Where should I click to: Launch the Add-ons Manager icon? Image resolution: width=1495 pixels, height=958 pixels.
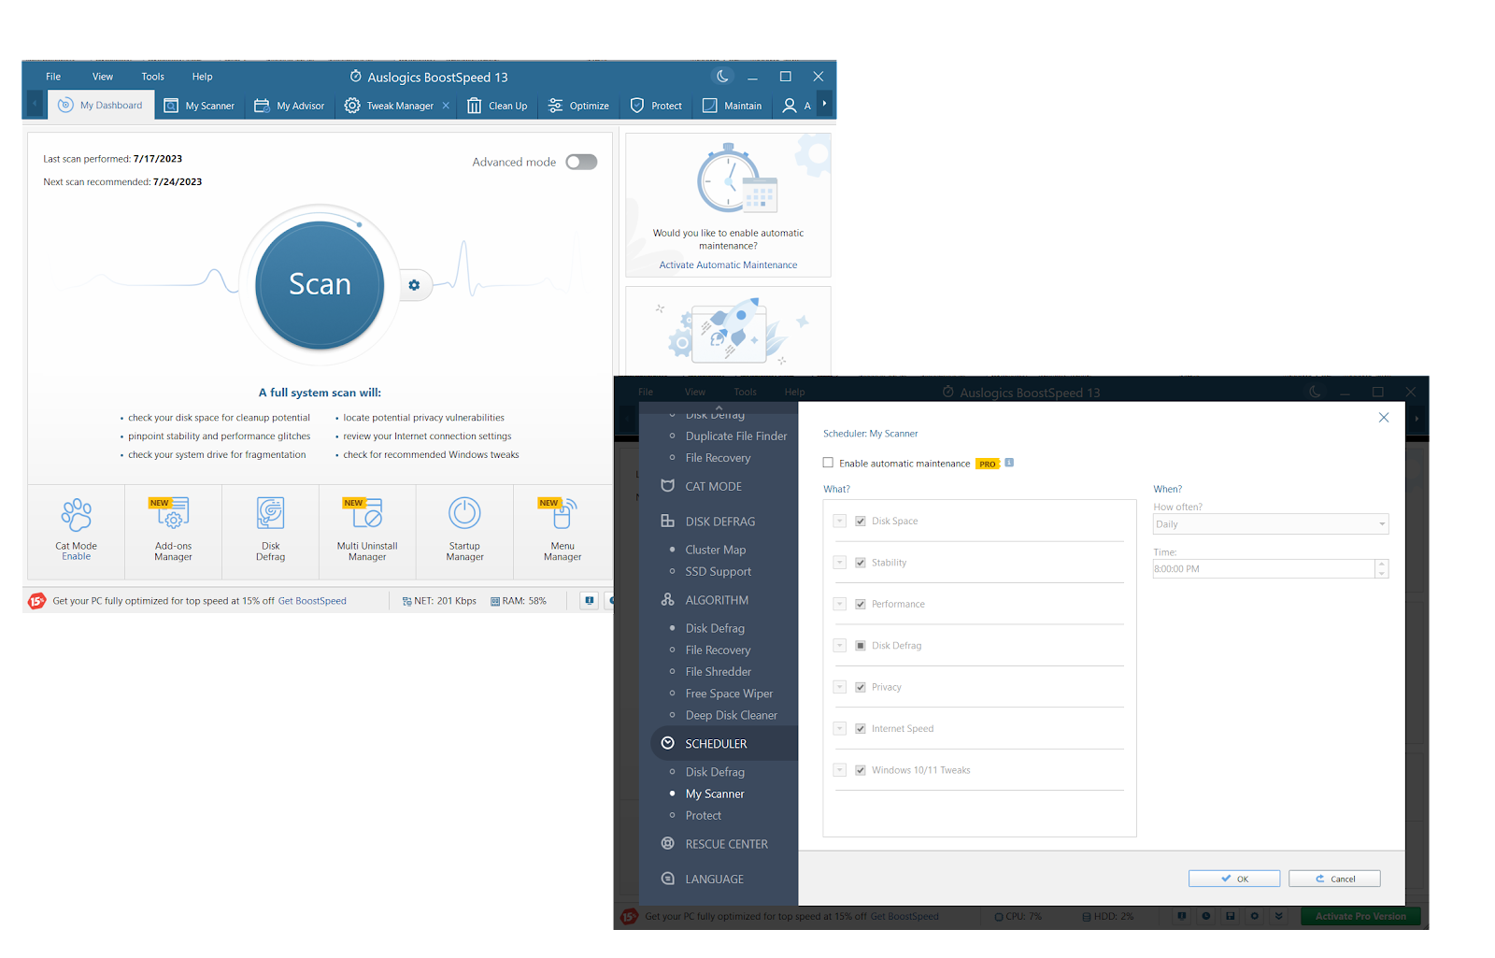pos(173,530)
